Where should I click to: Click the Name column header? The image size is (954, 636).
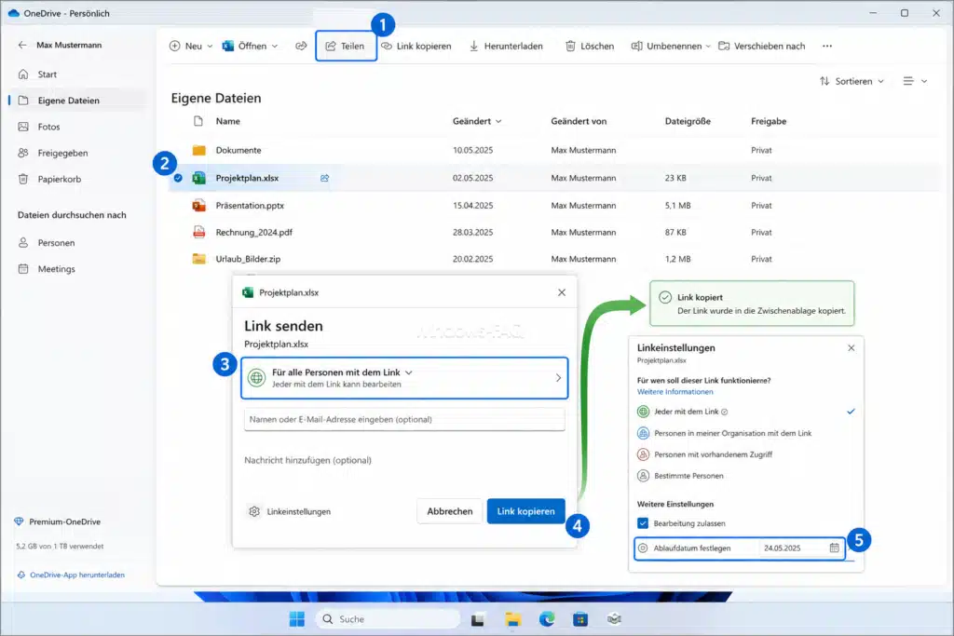(228, 121)
